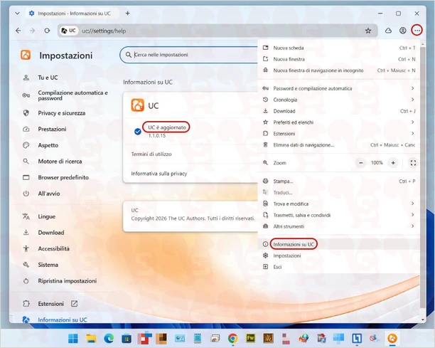
Task: Expand Password e compilazione automatica submenu
Action: click(x=338, y=88)
